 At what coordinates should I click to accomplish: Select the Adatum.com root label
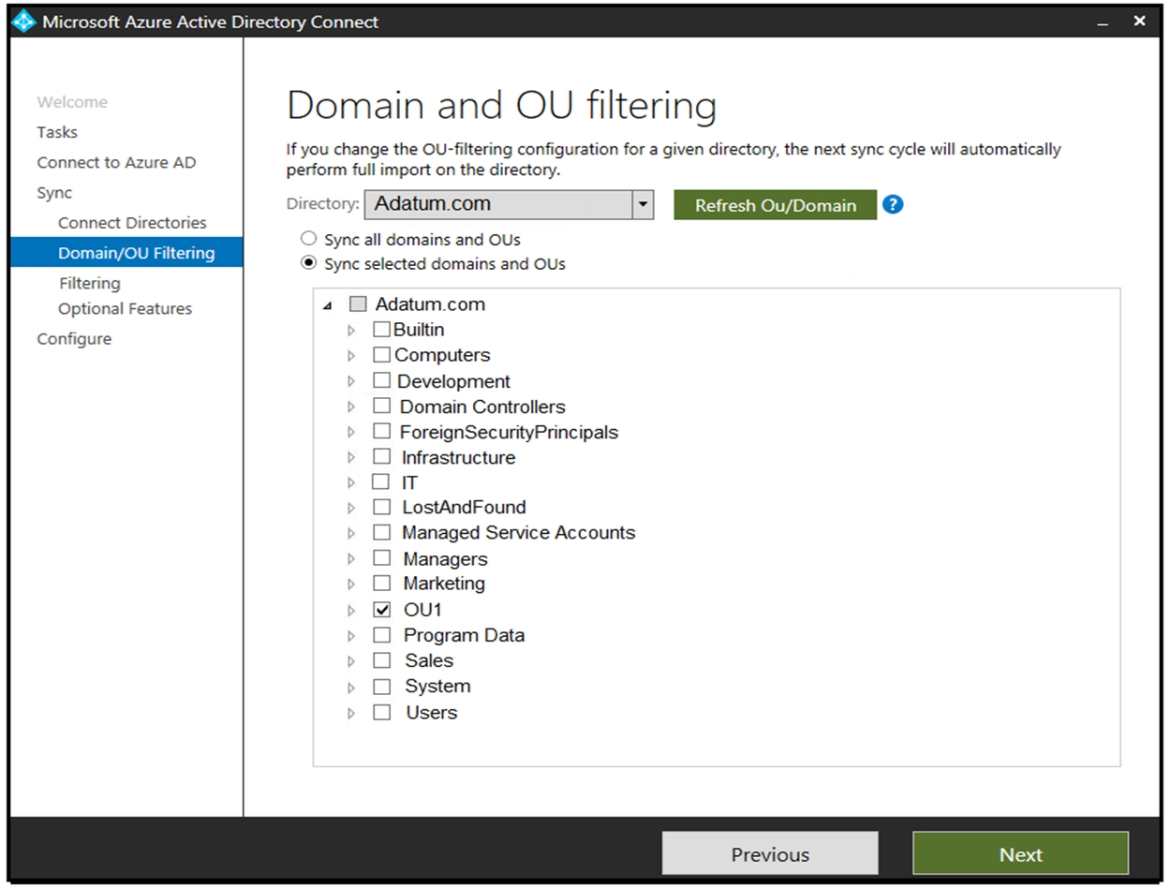430,304
